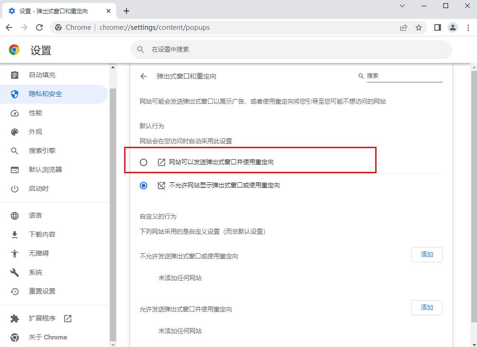Click the power icon beside 启动时
Viewport: 477px width, 347px height.
(15, 189)
